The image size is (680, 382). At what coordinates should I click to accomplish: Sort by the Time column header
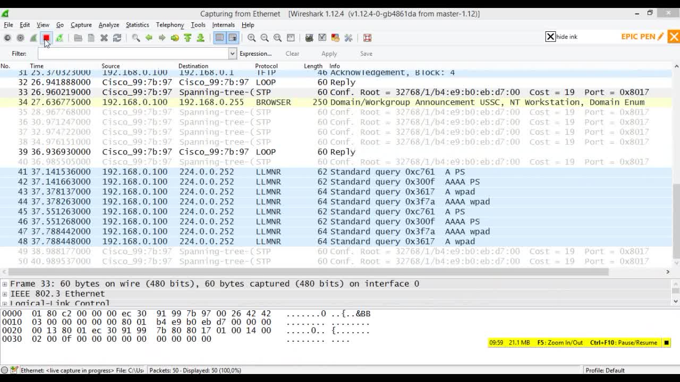click(x=37, y=66)
